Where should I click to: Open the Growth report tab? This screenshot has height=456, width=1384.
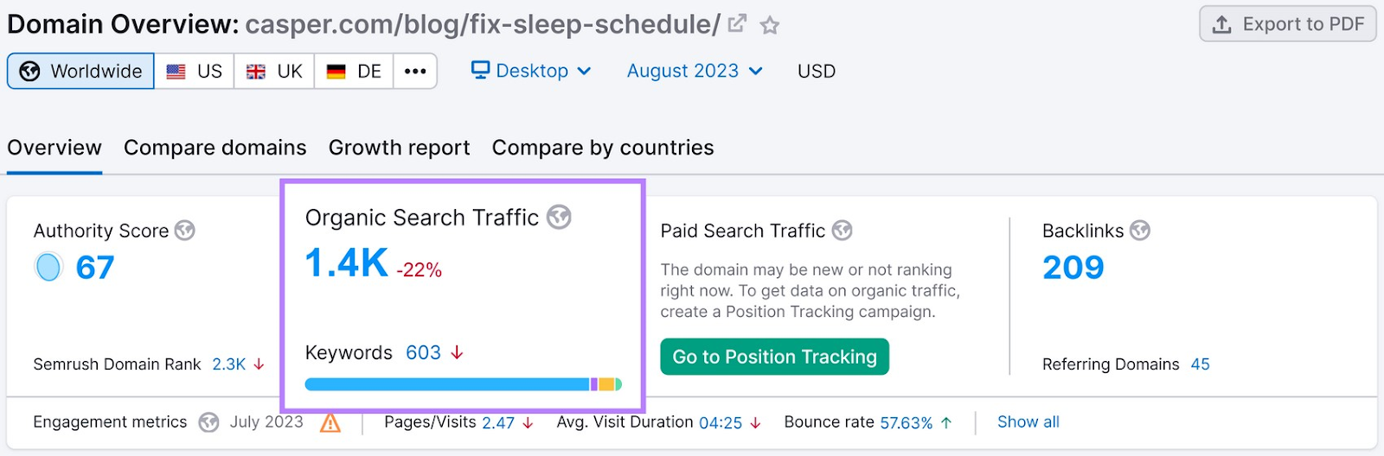pyautogui.click(x=399, y=148)
